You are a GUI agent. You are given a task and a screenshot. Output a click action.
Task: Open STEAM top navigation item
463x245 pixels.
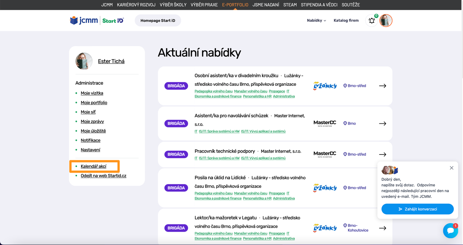[x=290, y=5]
